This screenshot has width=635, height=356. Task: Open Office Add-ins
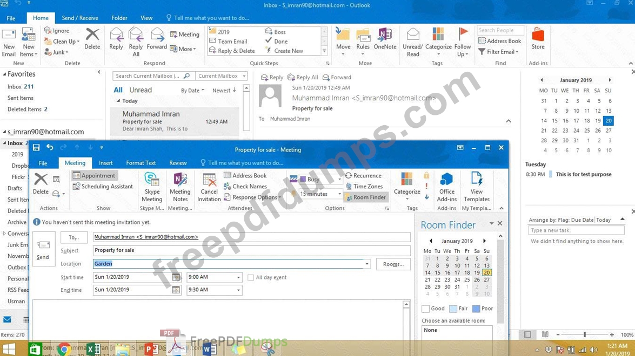[447, 187]
